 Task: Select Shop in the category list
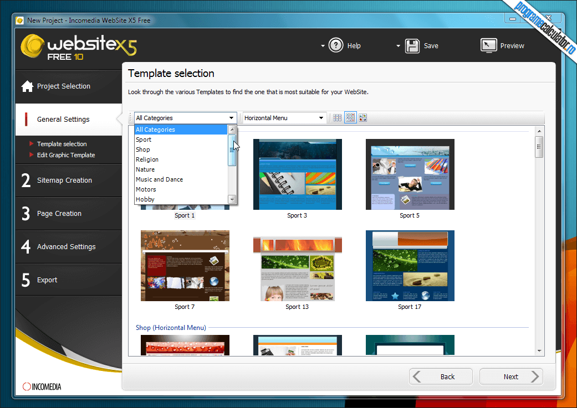pyautogui.click(x=181, y=149)
